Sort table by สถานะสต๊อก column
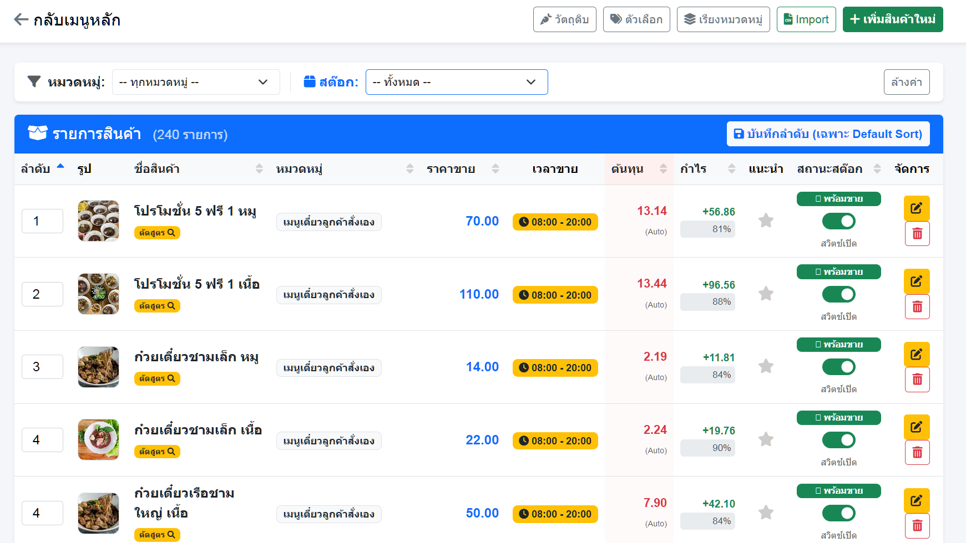966x543 pixels. [x=839, y=169]
